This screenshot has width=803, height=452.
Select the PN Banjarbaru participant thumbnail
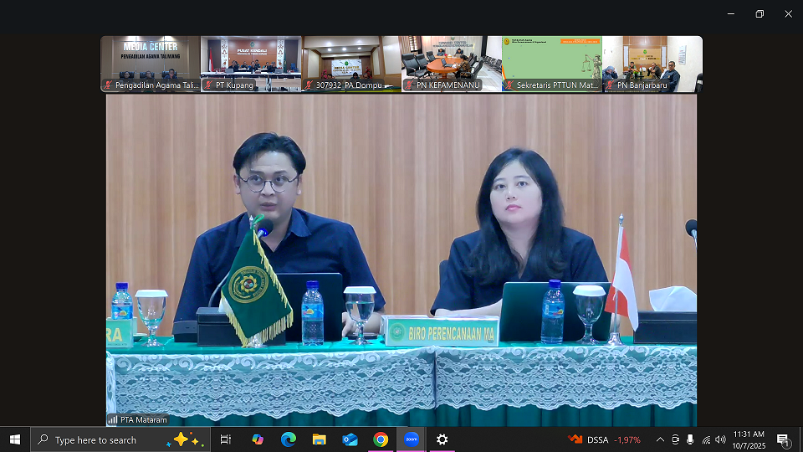652,64
